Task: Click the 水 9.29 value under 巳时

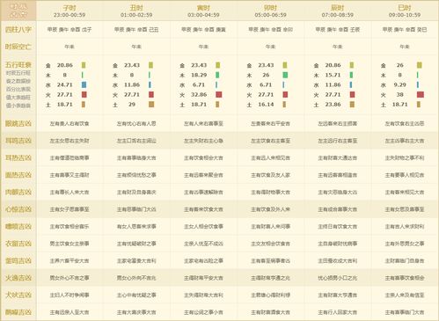Action: (x=400, y=84)
